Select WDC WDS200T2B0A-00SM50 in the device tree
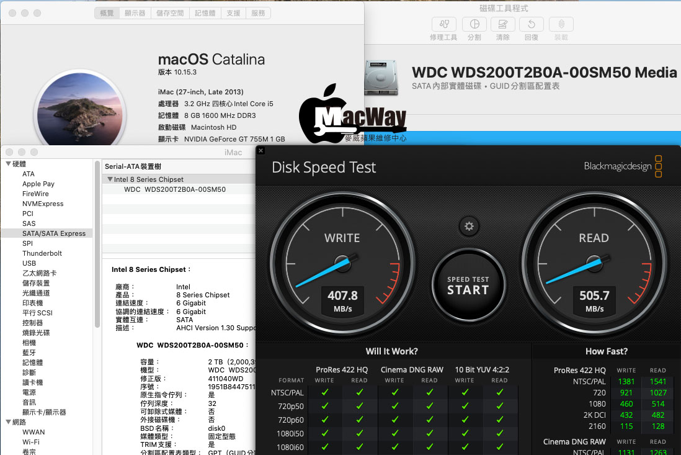Viewport: 681px width, 455px height. pyautogui.click(x=175, y=189)
